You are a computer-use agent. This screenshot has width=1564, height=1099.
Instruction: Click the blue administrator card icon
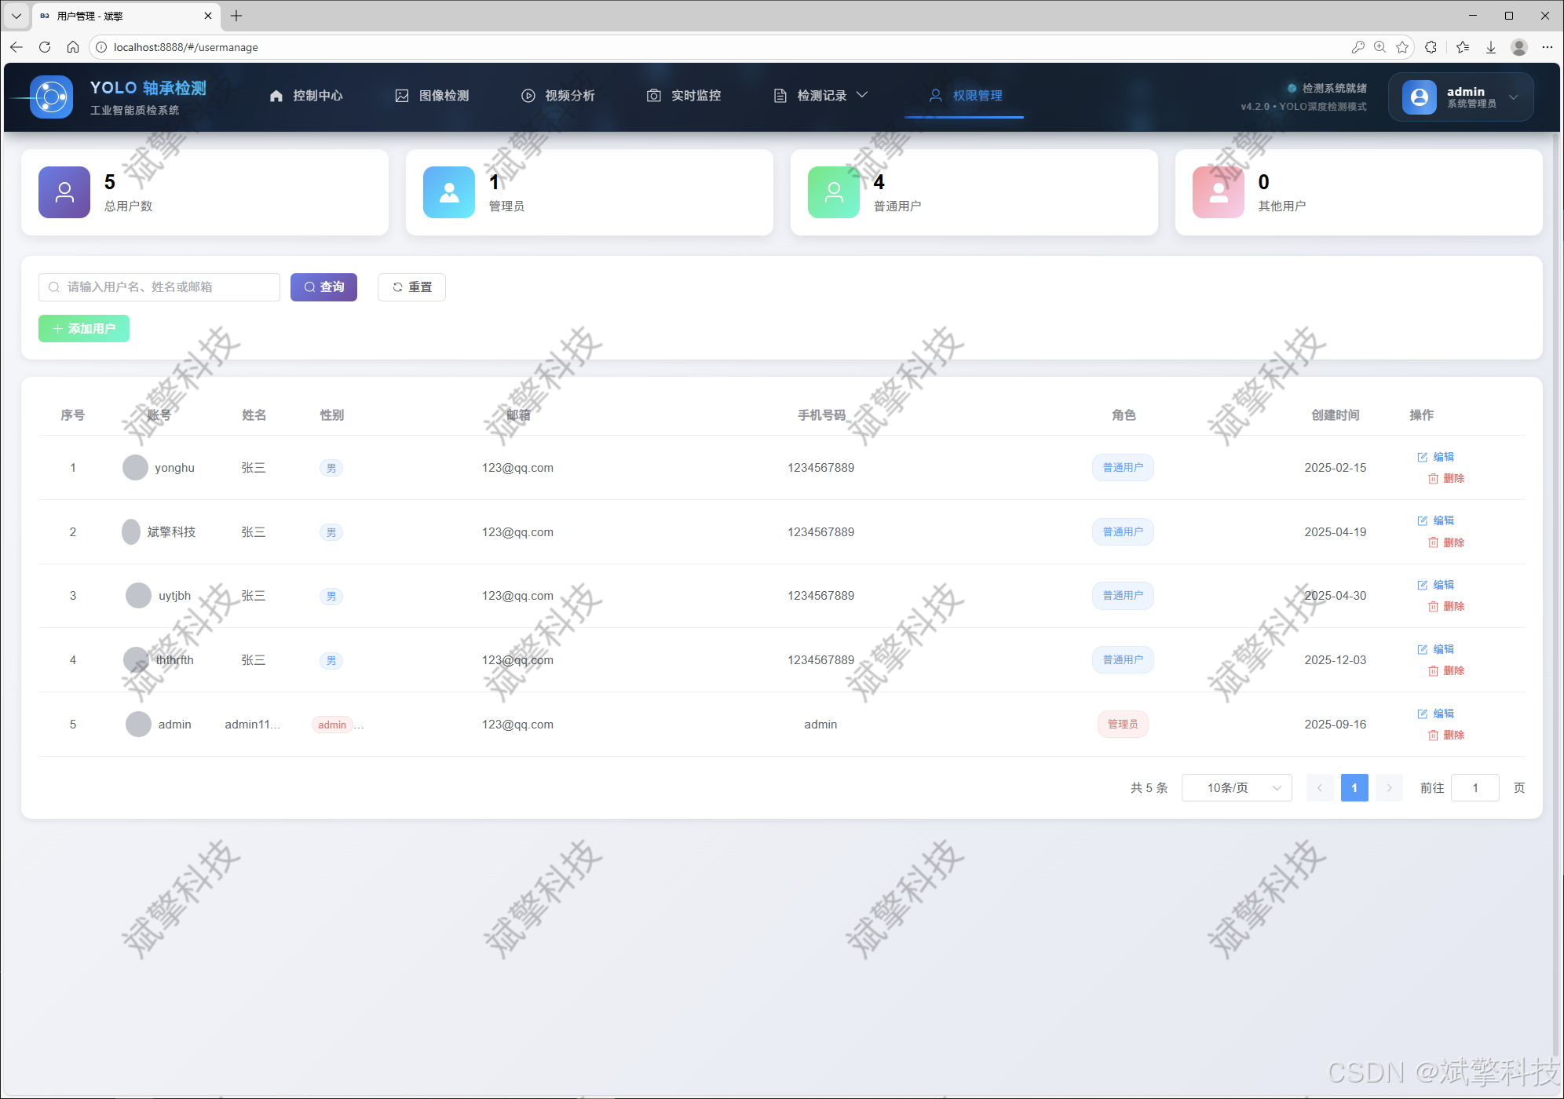tap(448, 192)
